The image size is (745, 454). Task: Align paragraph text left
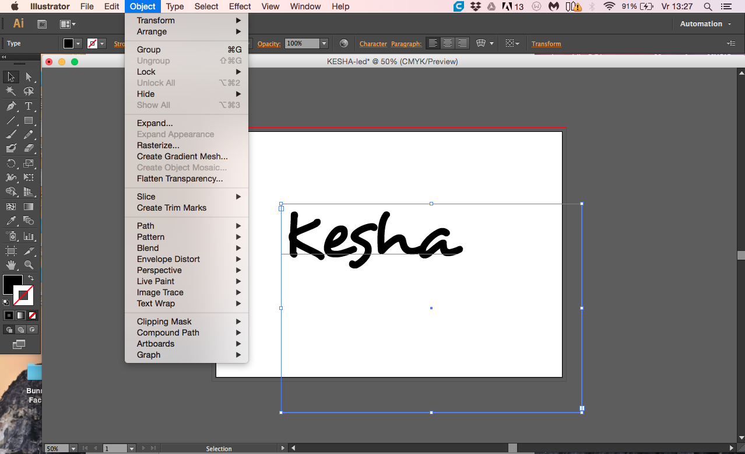pos(433,43)
